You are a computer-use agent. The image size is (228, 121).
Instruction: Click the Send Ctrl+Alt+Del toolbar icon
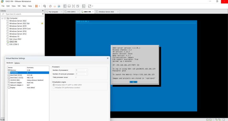point(45,6)
